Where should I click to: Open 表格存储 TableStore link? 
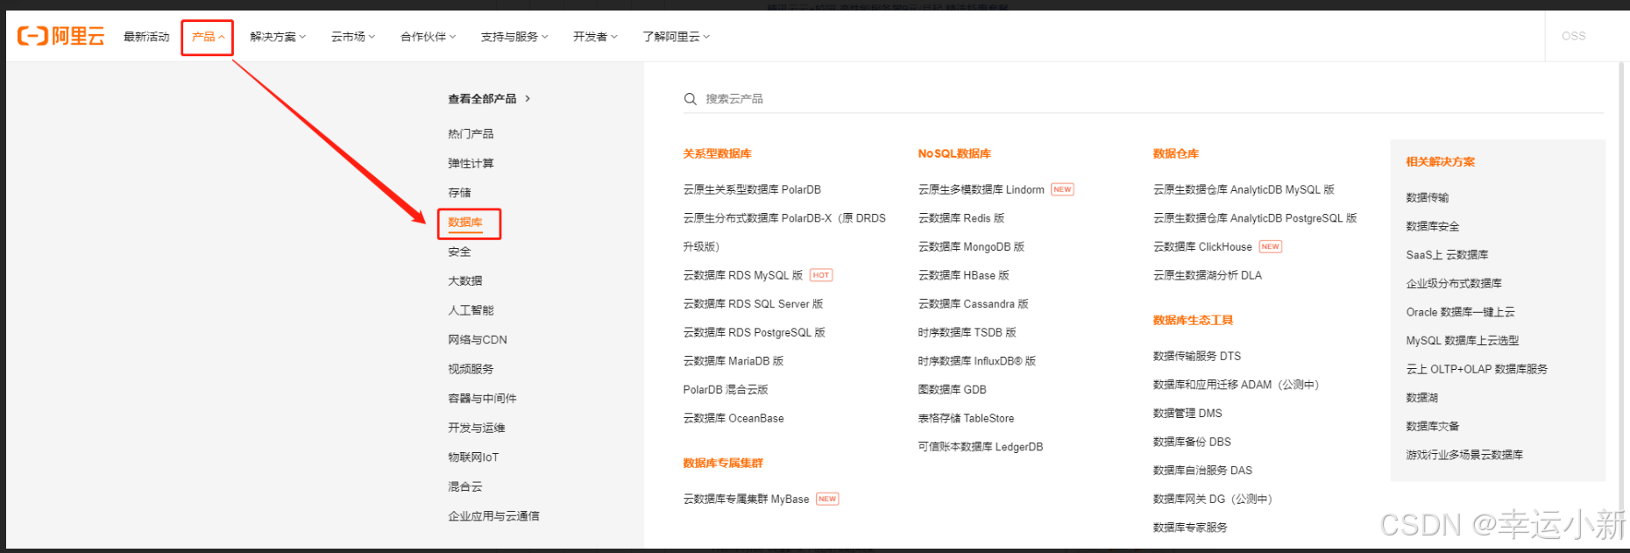coord(966,419)
